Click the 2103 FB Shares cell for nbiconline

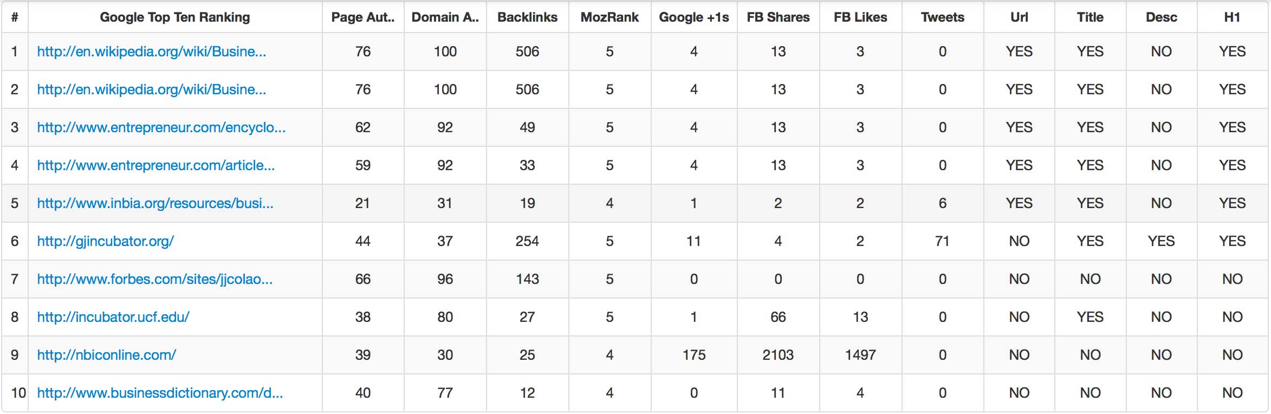tap(778, 355)
